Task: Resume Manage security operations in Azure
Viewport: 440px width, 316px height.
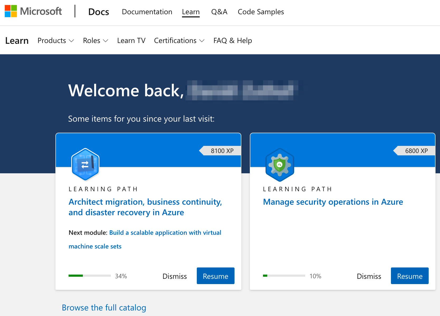Action: (x=409, y=276)
